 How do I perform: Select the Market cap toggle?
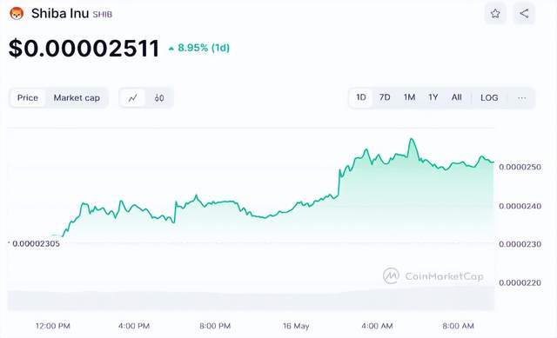pos(77,98)
